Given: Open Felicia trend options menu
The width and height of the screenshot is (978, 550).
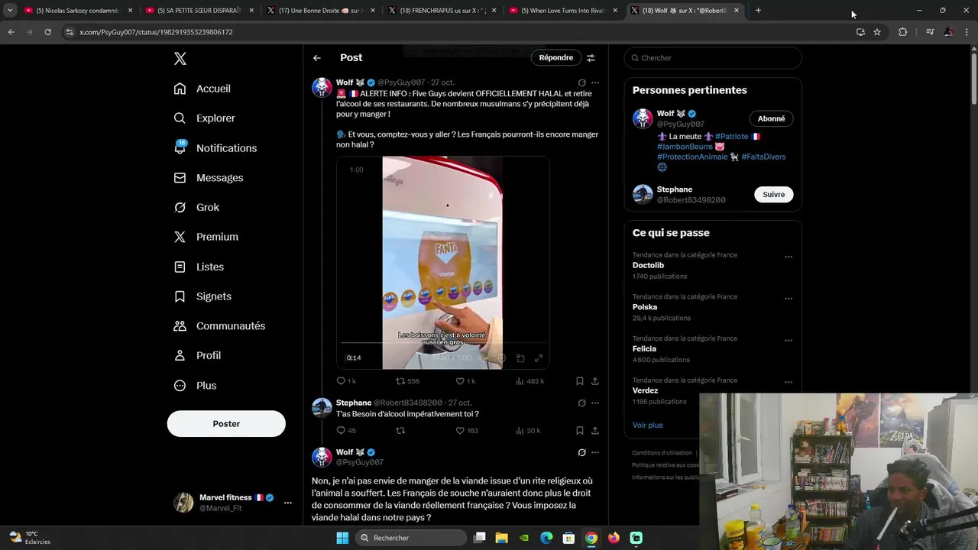Looking at the screenshot, I should click(x=789, y=341).
